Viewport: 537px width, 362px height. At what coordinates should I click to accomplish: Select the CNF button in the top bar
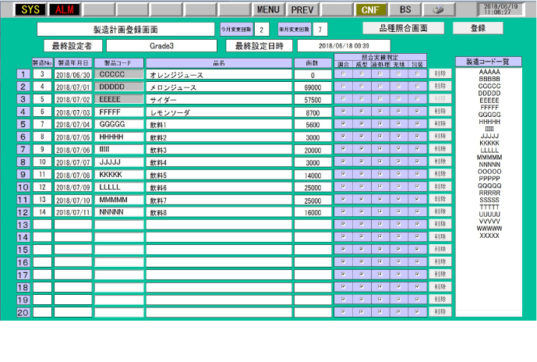(x=370, y=9)
